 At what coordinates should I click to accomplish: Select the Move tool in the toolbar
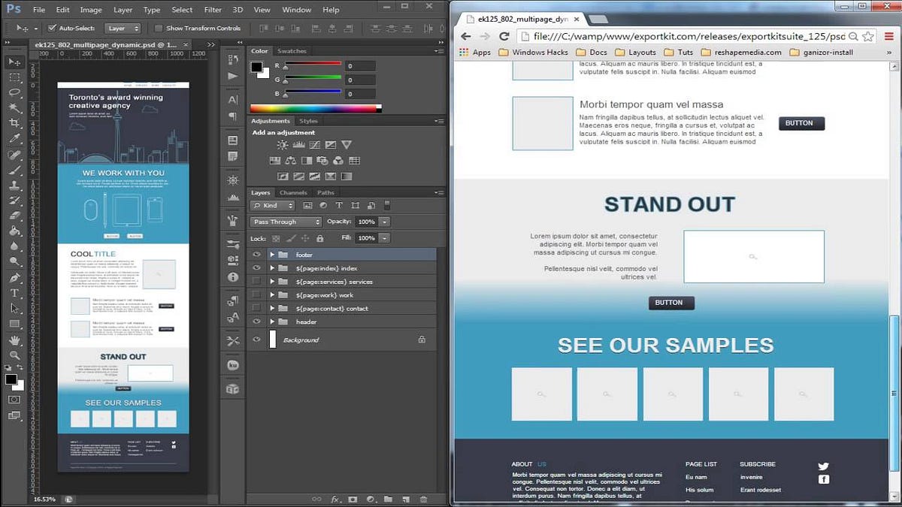(x=14, y=62)
